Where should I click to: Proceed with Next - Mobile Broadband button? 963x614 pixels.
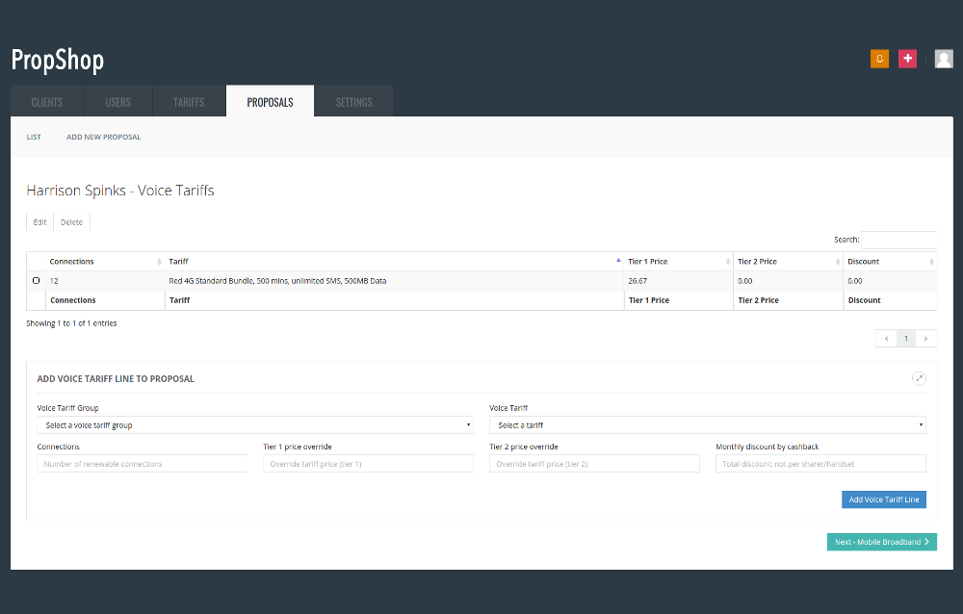(881, 542)
